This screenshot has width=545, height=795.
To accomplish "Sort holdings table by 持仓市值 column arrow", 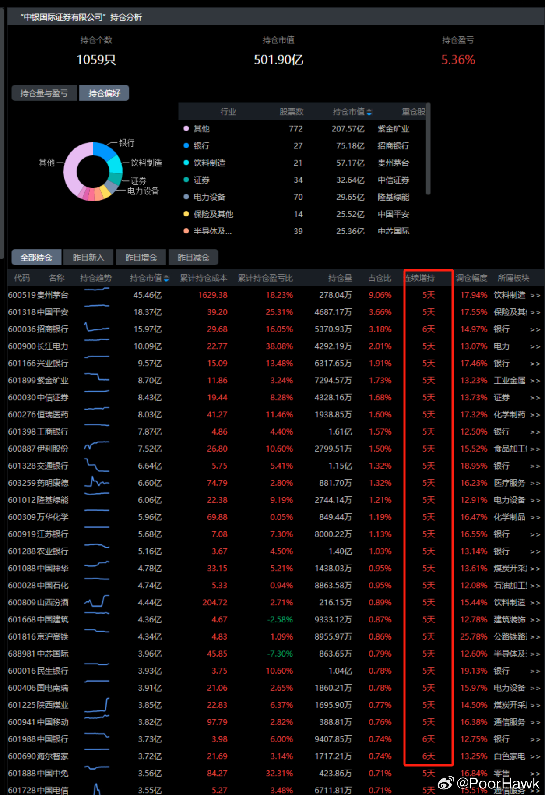I will pos(166,279).
